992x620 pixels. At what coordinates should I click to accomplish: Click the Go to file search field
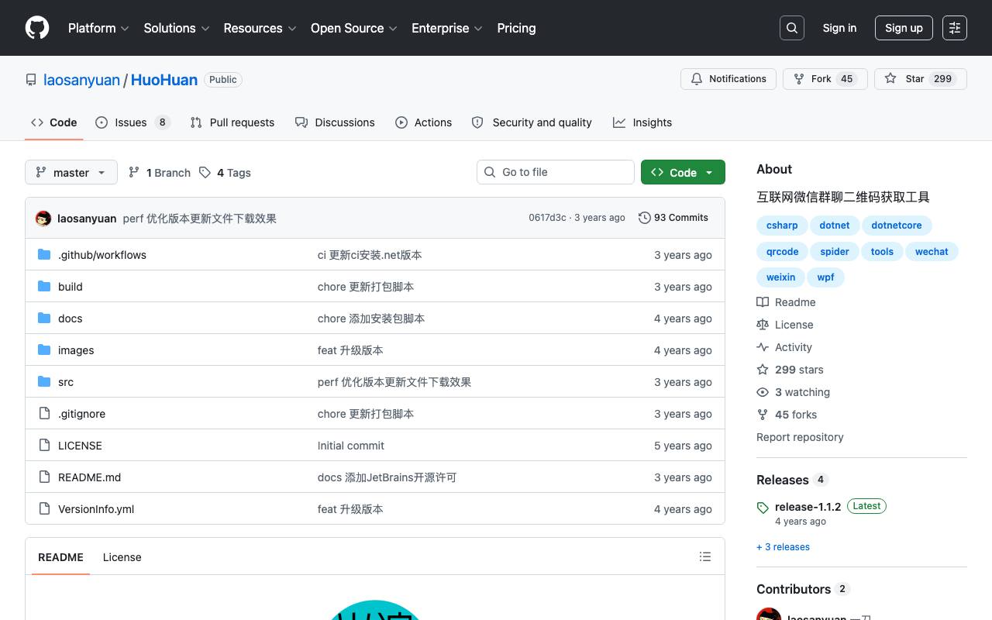pos(556,172)
